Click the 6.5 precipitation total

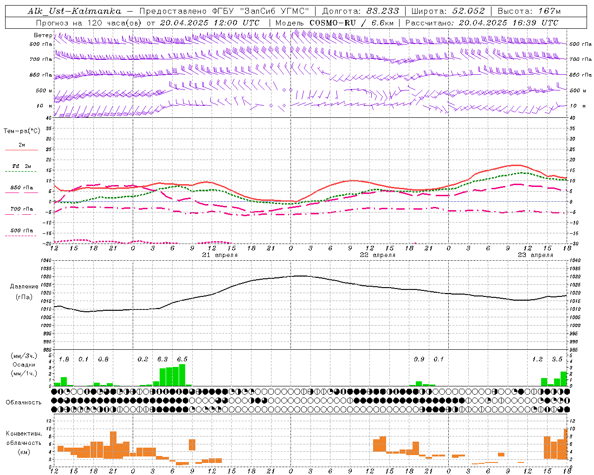coord(182,359)
